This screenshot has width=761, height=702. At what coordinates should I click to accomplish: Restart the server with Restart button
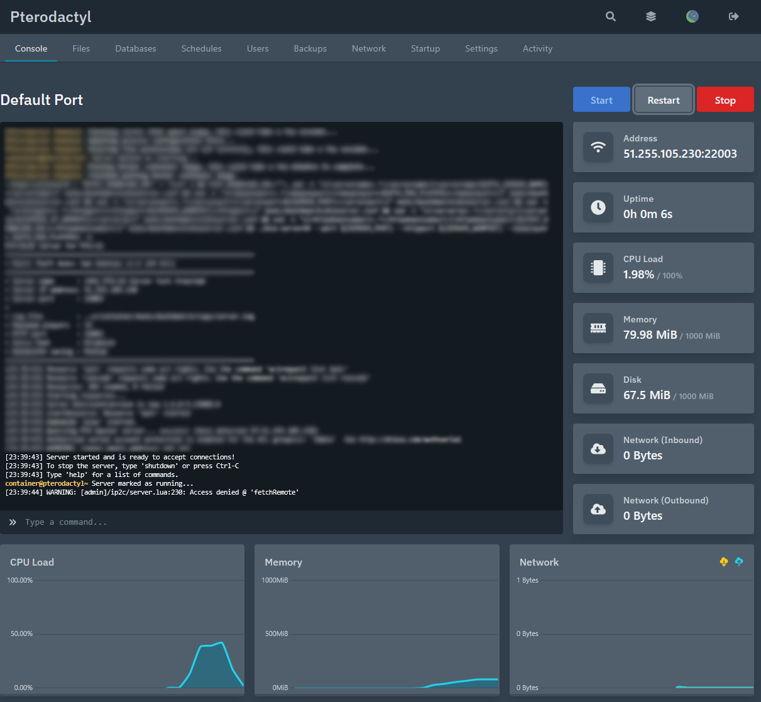click(x=663, y=100)
